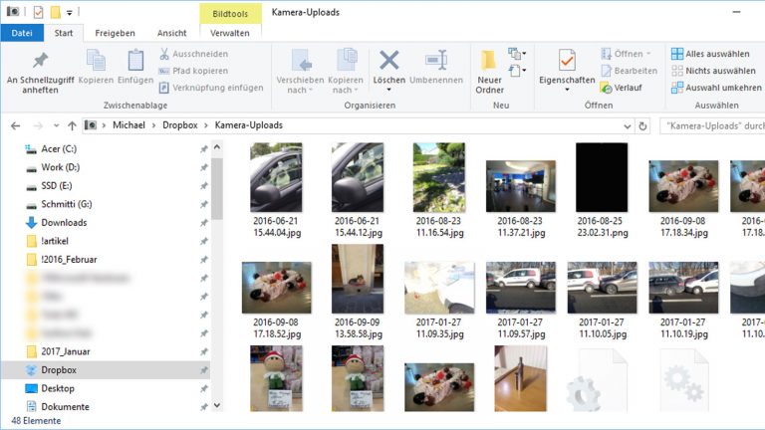
Task: Click the Löschen delete icon
Action: coord(388,60)
